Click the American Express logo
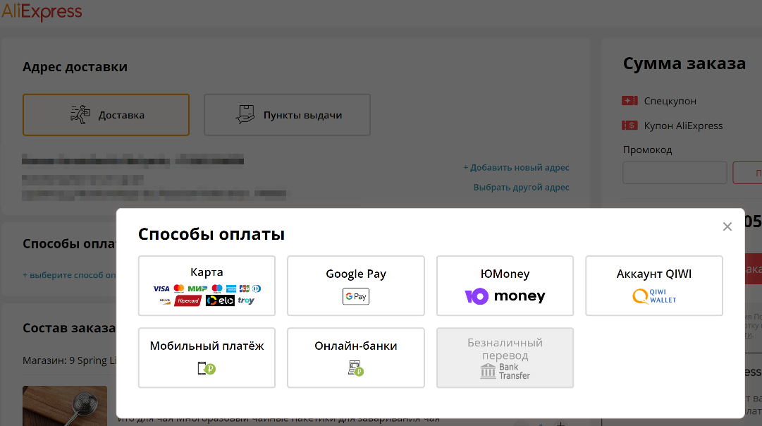This screenshot has width=762, height=426. click(x=231, y=288)
